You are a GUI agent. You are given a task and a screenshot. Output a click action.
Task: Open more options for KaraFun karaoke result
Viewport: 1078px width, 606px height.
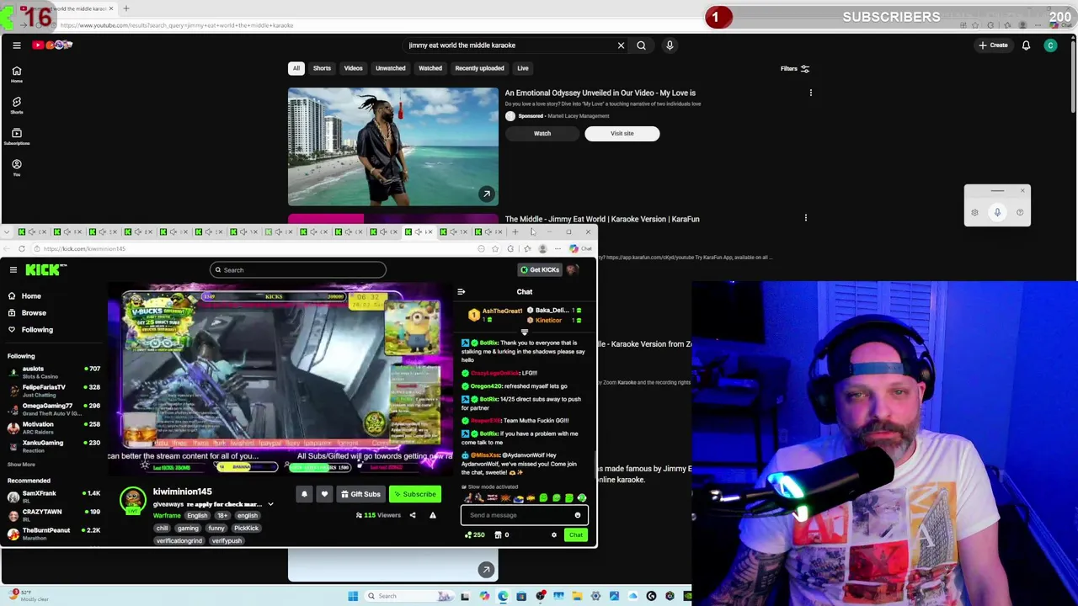pyautogui.click(x=805, y=219)
